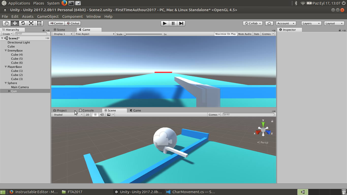Search in Hierarchy search field
The image size is (347, 195).
(x=31, y=34)
